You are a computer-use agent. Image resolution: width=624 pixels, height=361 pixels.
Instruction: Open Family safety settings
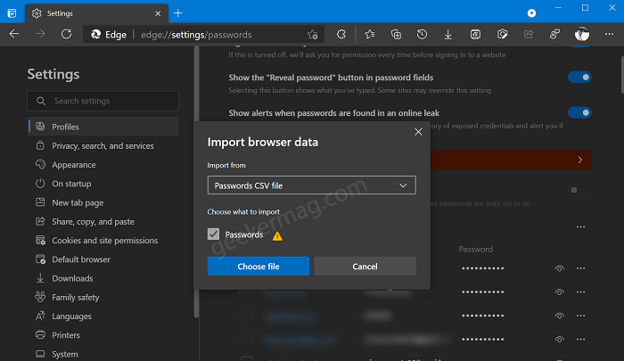[103, 298]
